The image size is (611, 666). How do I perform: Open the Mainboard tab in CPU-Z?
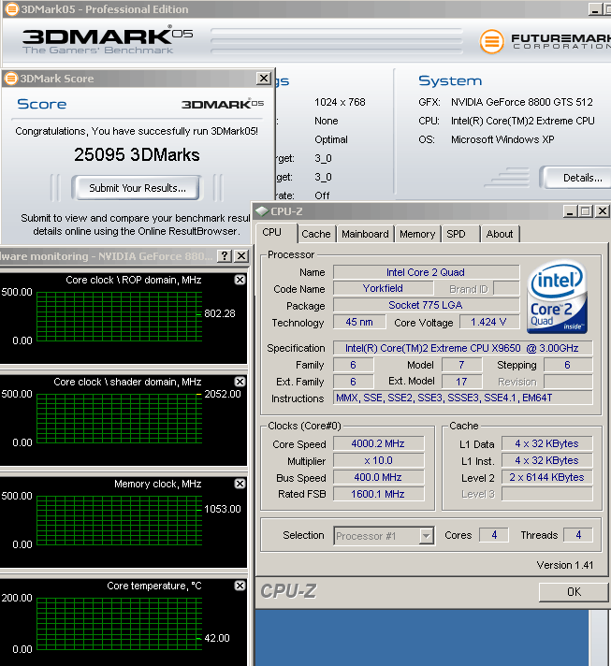click(x=365, y=234)
